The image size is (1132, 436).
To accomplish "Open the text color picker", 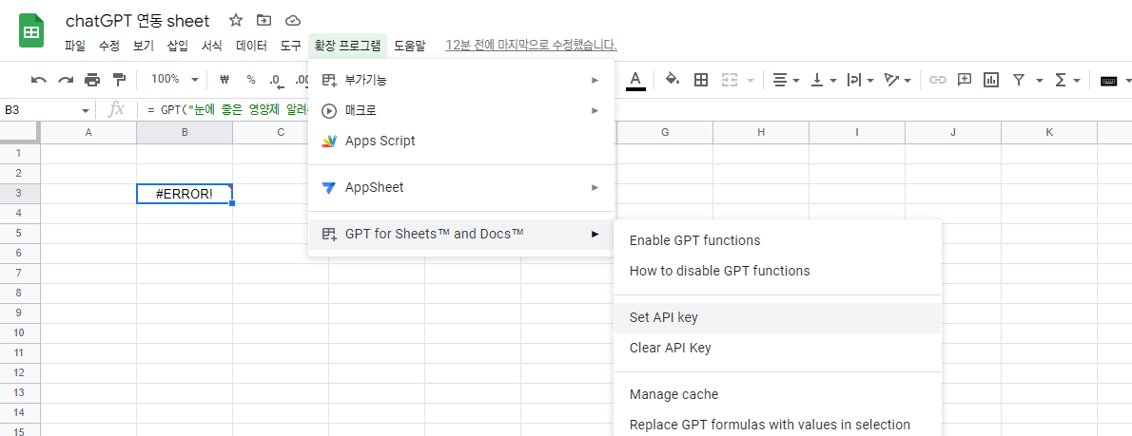I will click(635, 80).
